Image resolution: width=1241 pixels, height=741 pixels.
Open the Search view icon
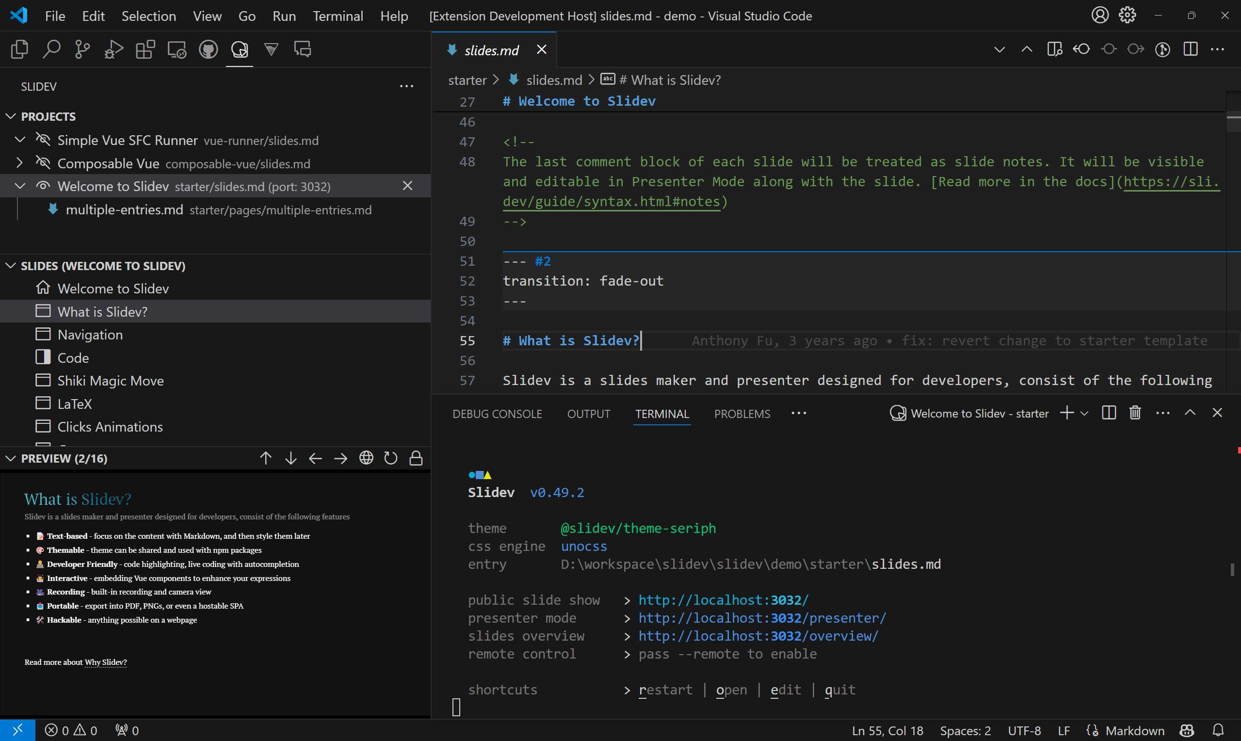[51, 49]
